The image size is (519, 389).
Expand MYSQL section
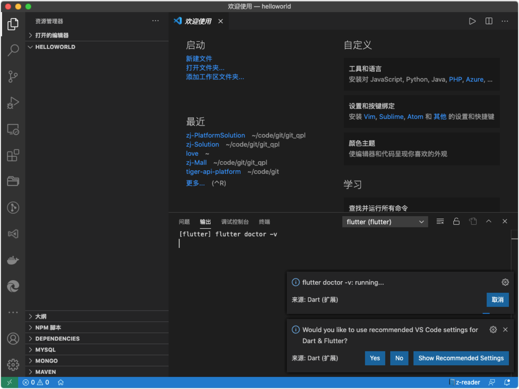[x=97, y=350]
